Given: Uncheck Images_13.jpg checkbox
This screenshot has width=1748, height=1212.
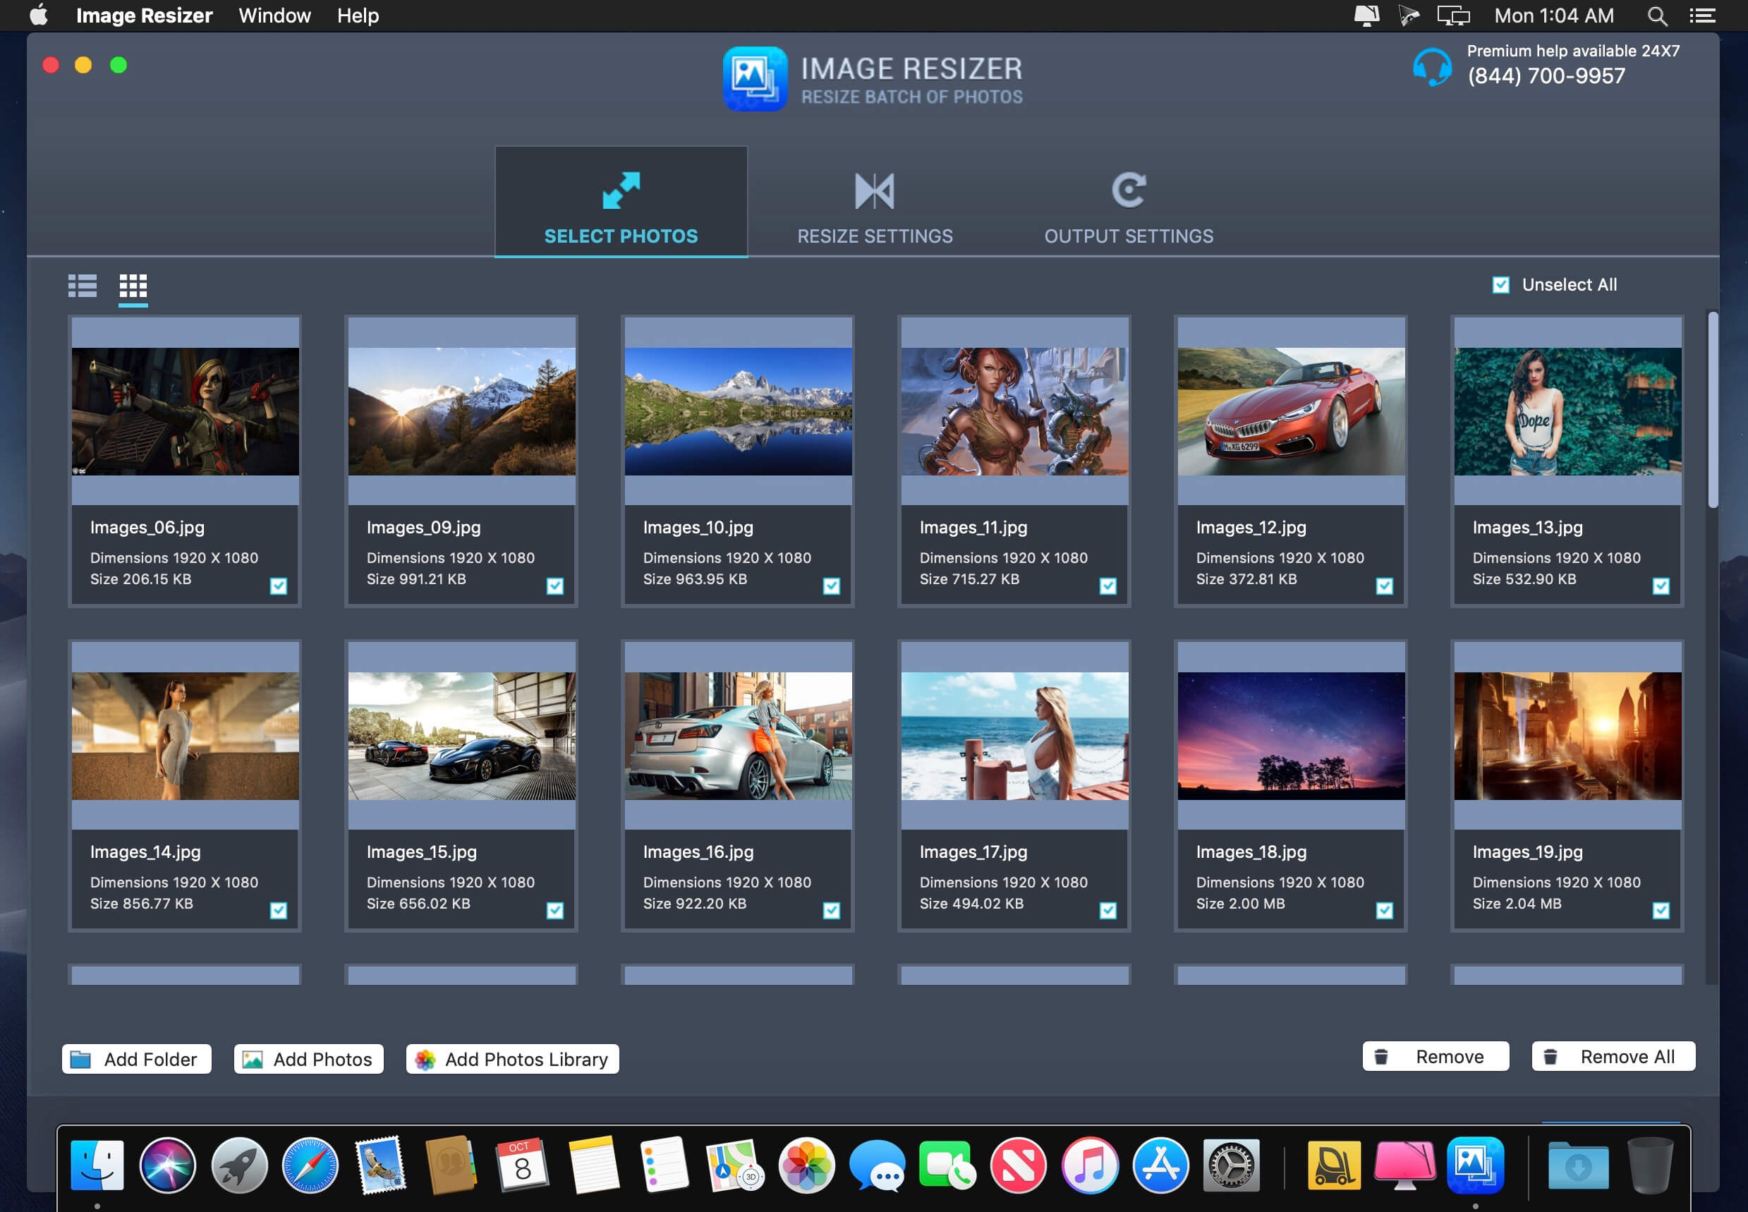Looking at the screenshot, I should tap(1661, 586).
